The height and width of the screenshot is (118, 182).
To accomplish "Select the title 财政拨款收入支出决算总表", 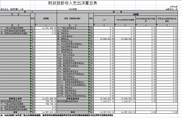I will (x=73, y=3).
